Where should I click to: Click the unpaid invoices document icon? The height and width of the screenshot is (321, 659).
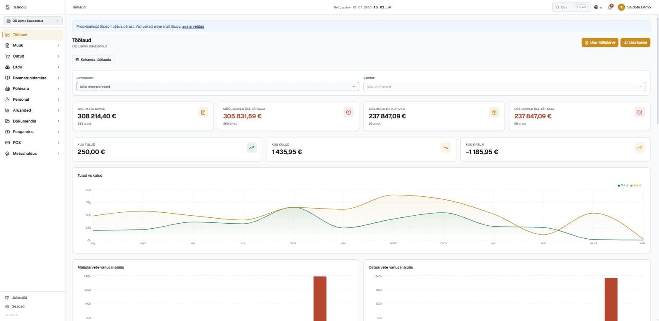pos(203,112)
